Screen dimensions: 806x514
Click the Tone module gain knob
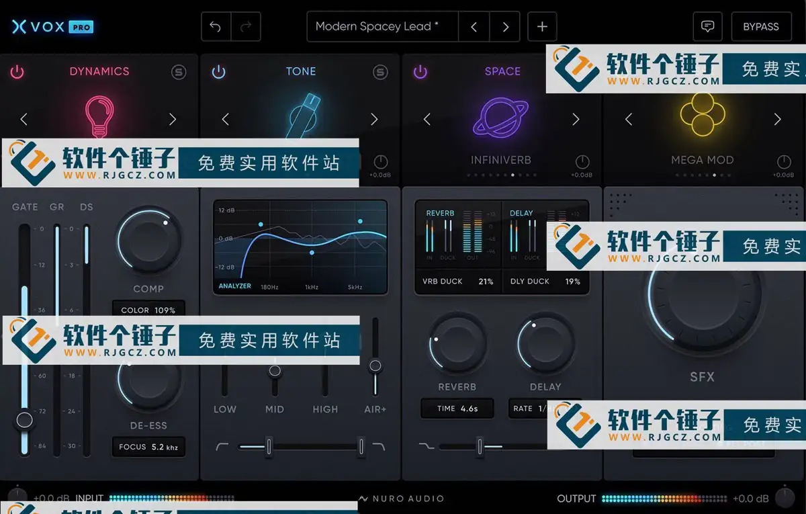[x=381, y=162]
